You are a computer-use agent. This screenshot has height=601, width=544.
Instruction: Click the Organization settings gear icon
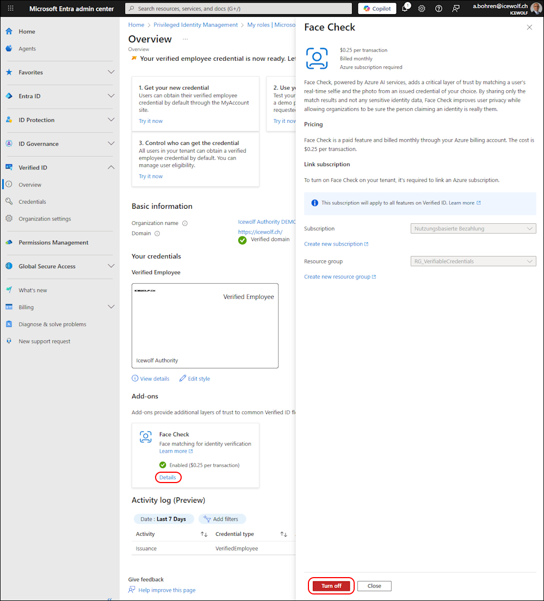9,218
